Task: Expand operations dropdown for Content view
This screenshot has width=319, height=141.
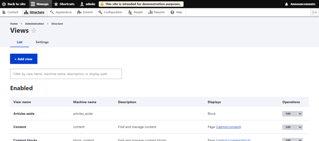Action: pyautogui.click(x=300, y=127)
